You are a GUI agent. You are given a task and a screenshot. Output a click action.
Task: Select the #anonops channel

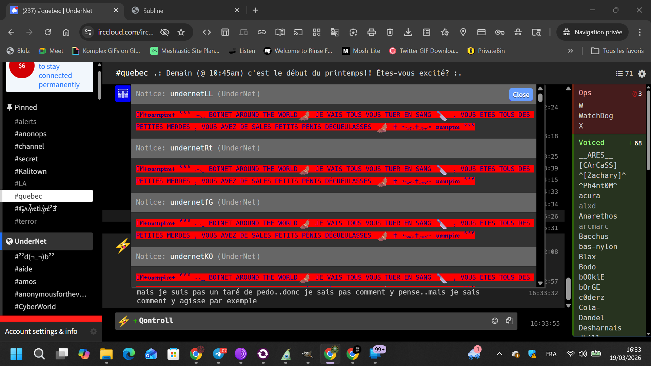point(31,134)
